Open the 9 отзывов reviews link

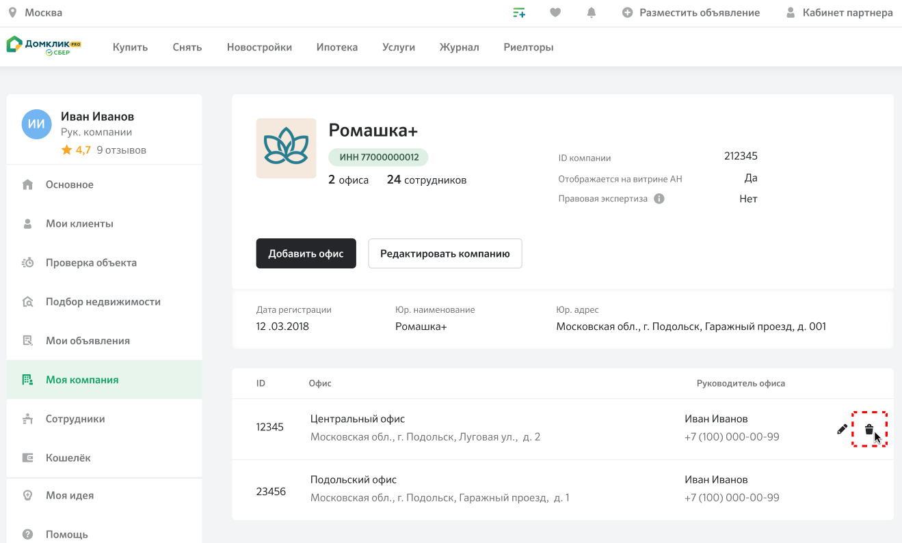(121, 150)
